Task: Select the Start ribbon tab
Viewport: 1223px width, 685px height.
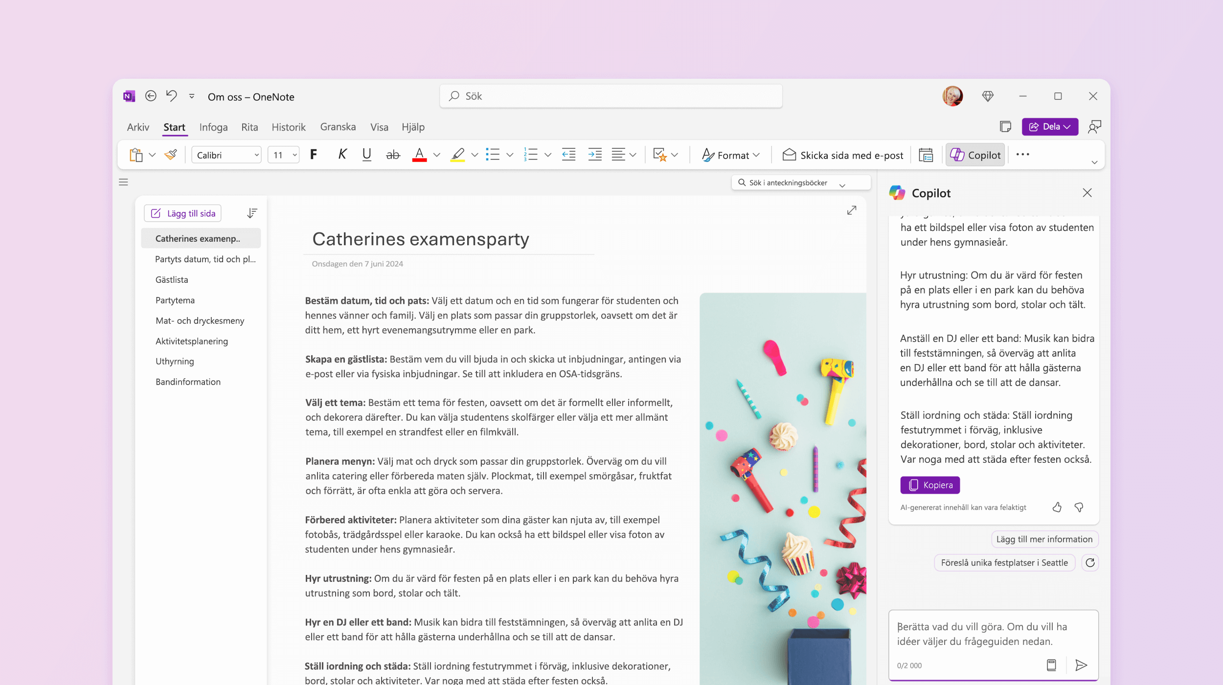Action: [x=174, y=127]
